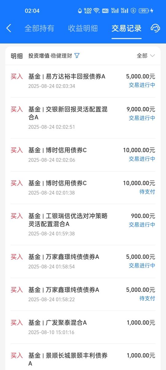This screenshot has height=370, width=166.
Task: Switch to 全部持有 tab
Action: tap(39, 28)
